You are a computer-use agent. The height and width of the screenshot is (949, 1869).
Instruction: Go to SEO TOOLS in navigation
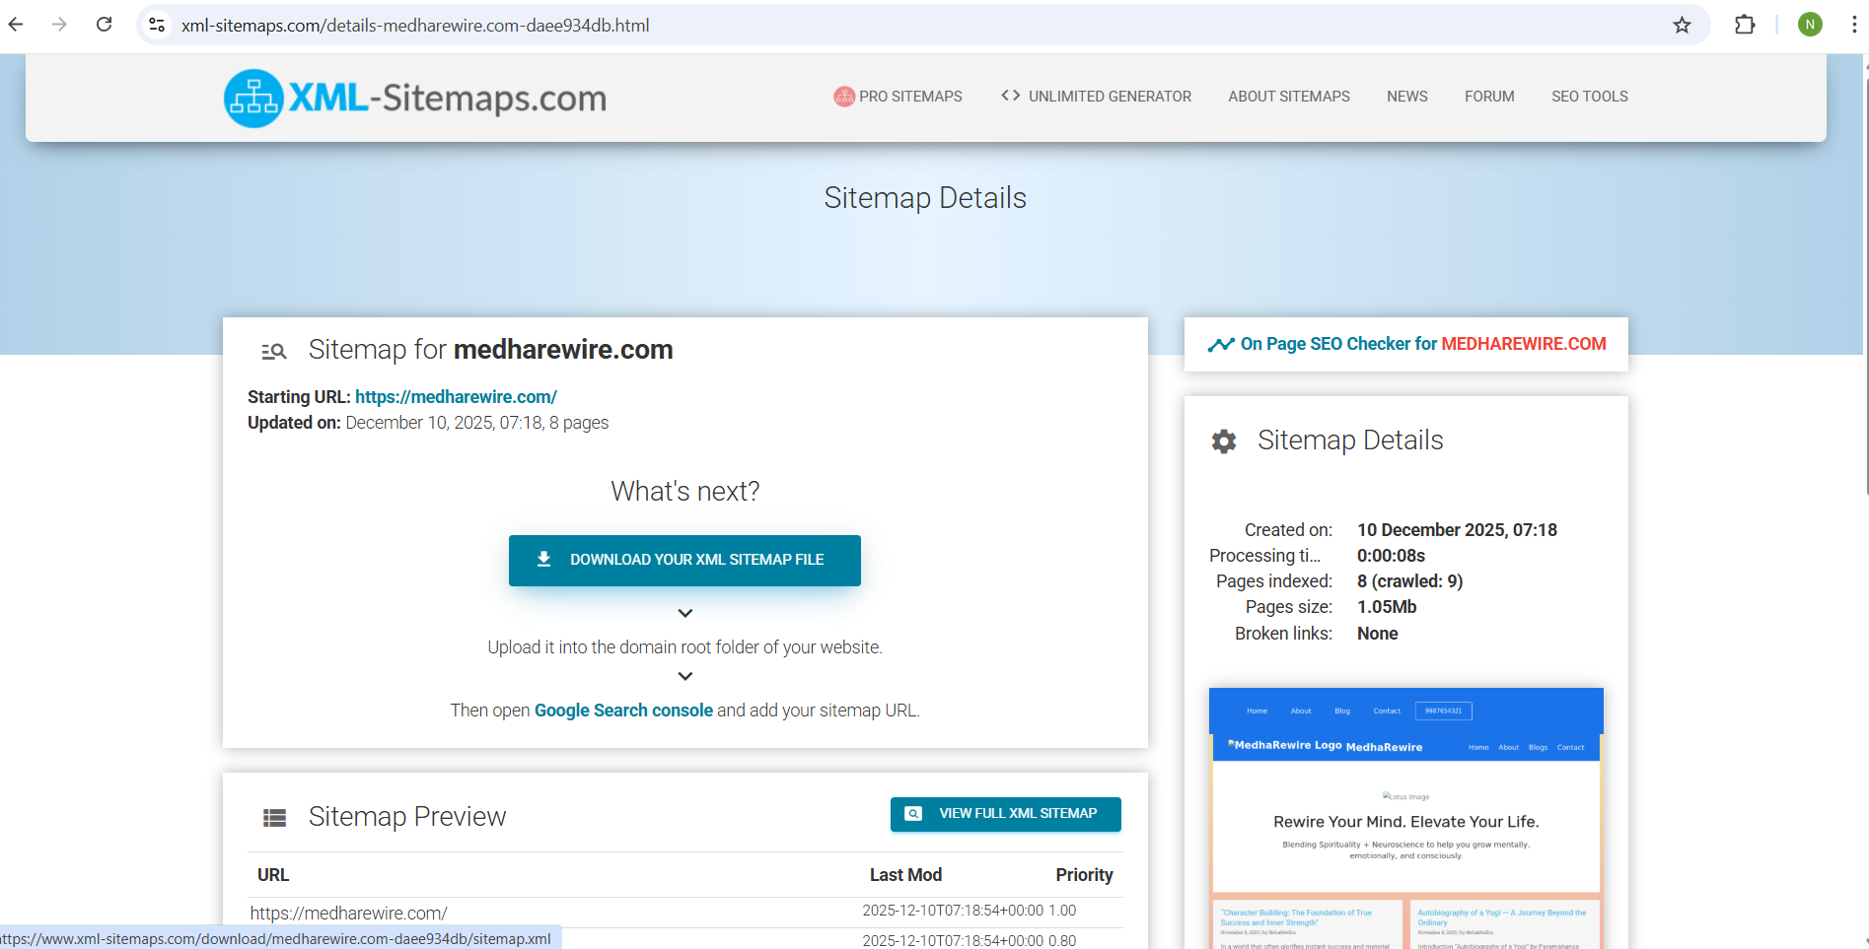pyautogui.click(x=1589, y=97)
